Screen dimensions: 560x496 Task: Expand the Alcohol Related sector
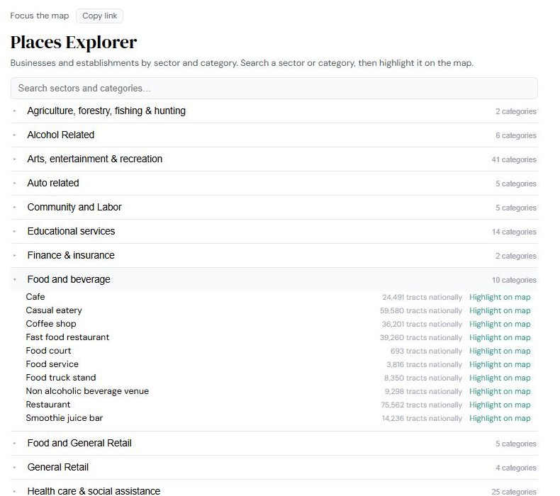[274, 135]
